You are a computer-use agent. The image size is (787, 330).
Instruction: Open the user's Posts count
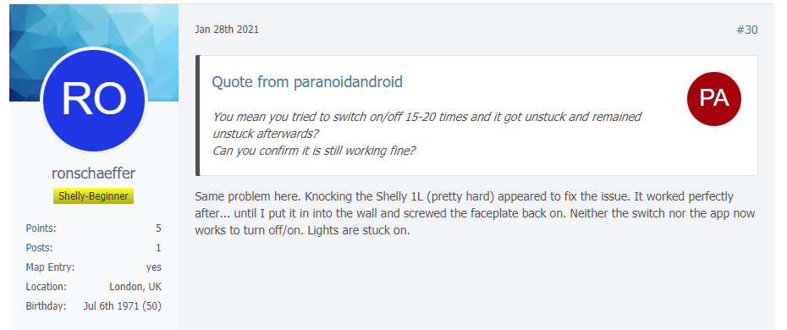pos(158,248)
